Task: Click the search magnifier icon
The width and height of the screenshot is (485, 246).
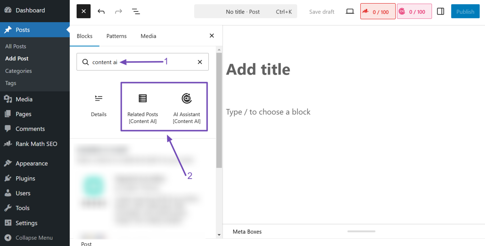Action: click(x=85, y=62)
